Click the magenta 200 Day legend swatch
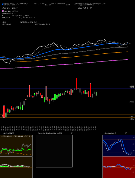Screen dimensions: 135x178 click(x=3, y=11)
